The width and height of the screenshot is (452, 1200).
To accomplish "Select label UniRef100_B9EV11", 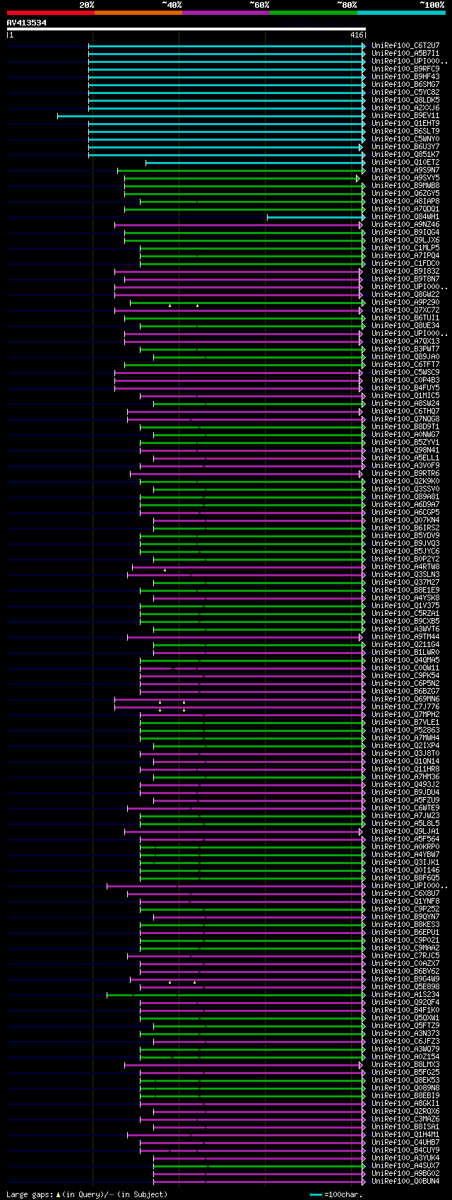I will pos(405,115).
